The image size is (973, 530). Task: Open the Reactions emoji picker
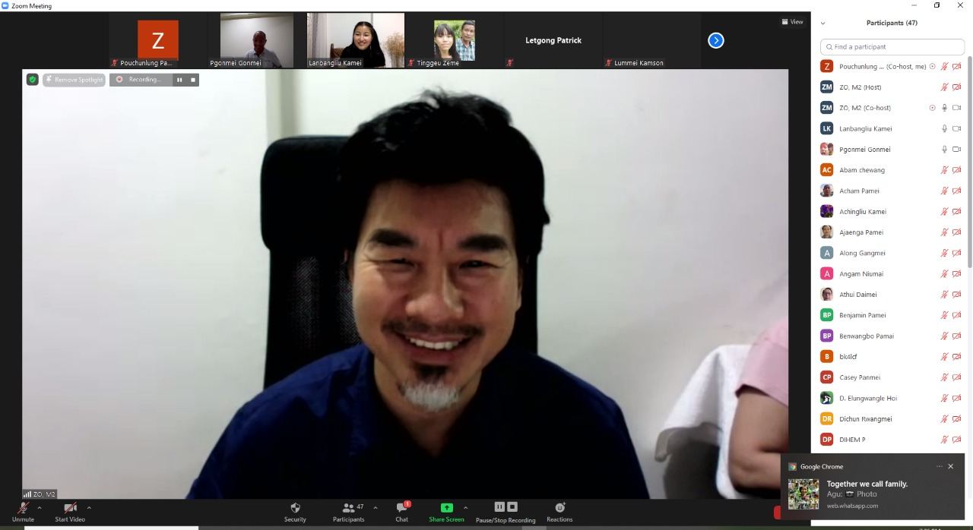(559, 508)
